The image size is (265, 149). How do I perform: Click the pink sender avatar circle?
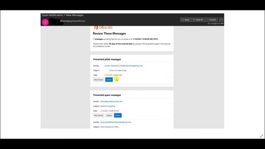[x=45, y=22]
